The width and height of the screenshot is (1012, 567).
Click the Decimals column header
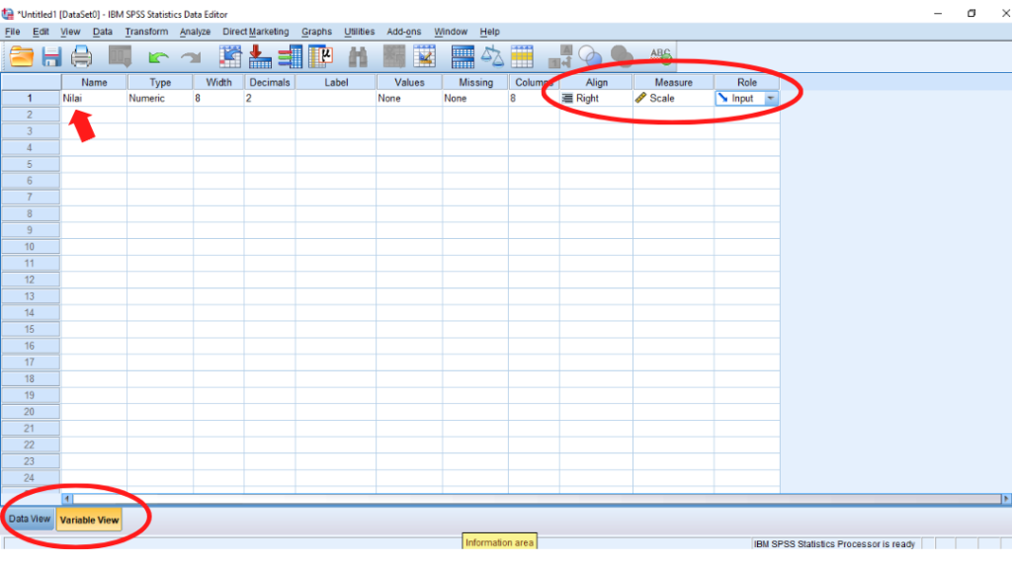click(x=270, y=83)
